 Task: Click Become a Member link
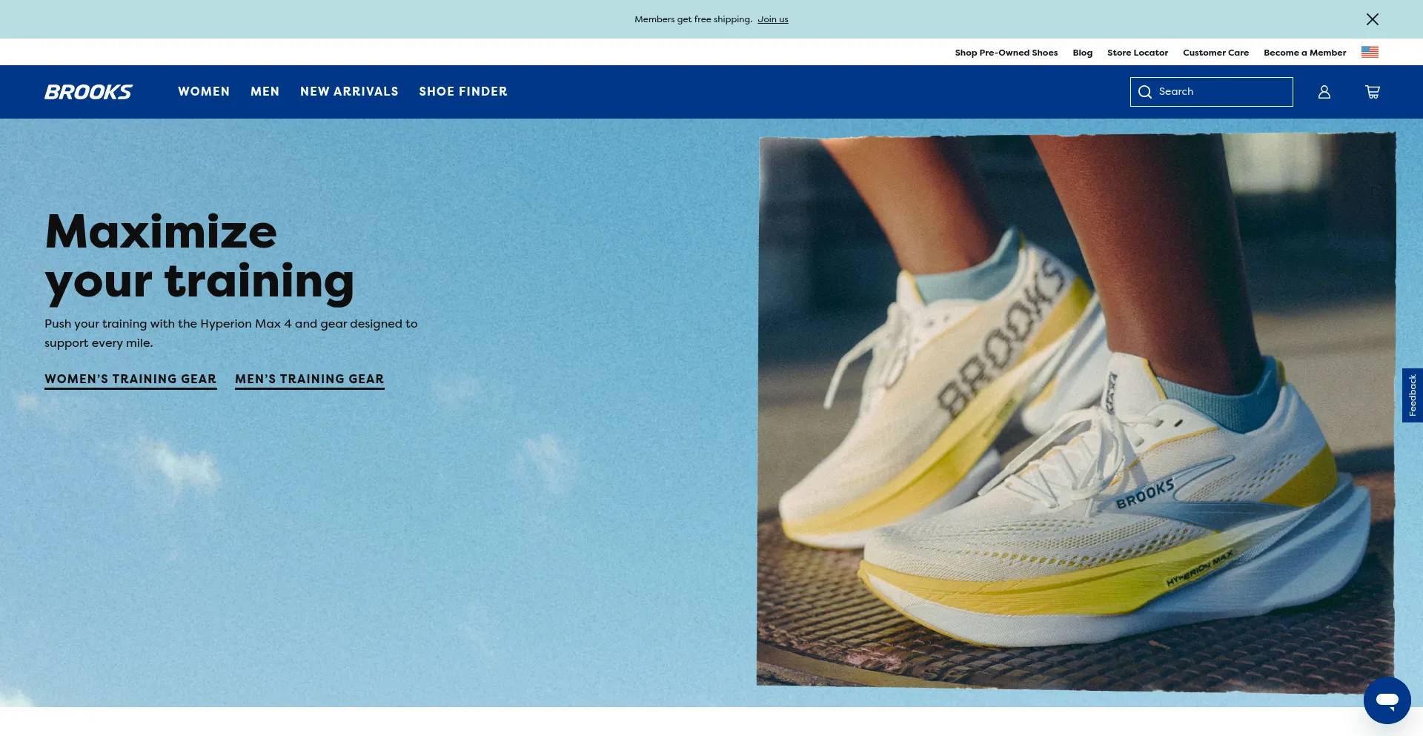(1305, 53)
